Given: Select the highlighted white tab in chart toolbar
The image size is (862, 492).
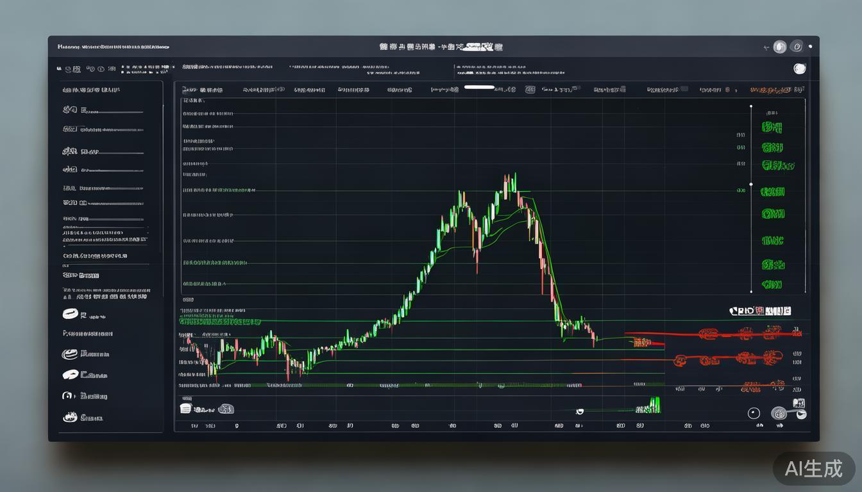Looking at the screenshot, I should [479, 87].
